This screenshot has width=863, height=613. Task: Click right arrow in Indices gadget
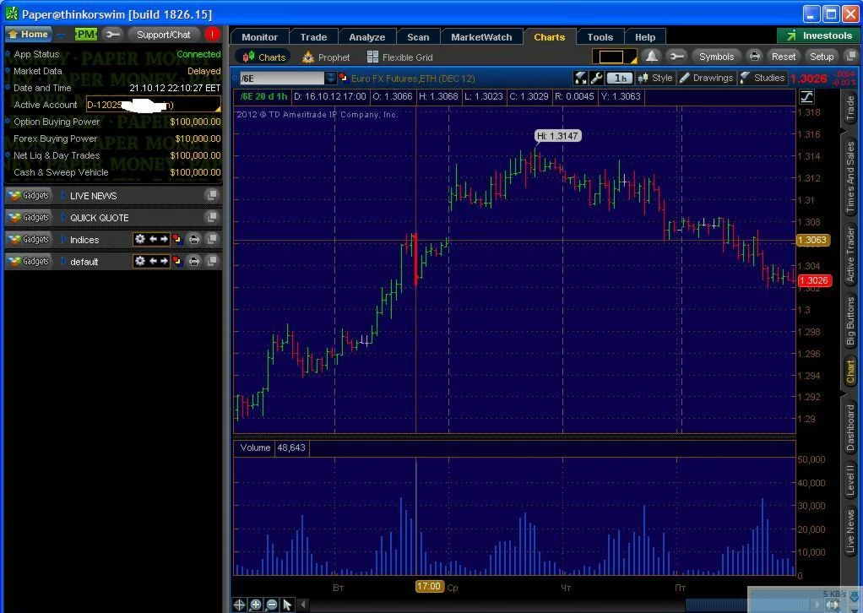(x=164, y=239)
